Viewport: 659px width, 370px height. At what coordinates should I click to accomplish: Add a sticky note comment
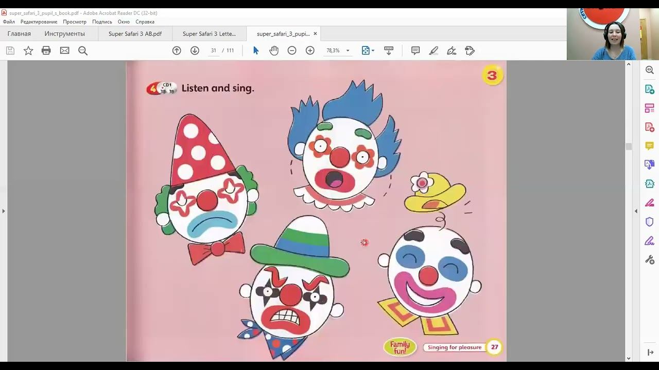[415, 50]
